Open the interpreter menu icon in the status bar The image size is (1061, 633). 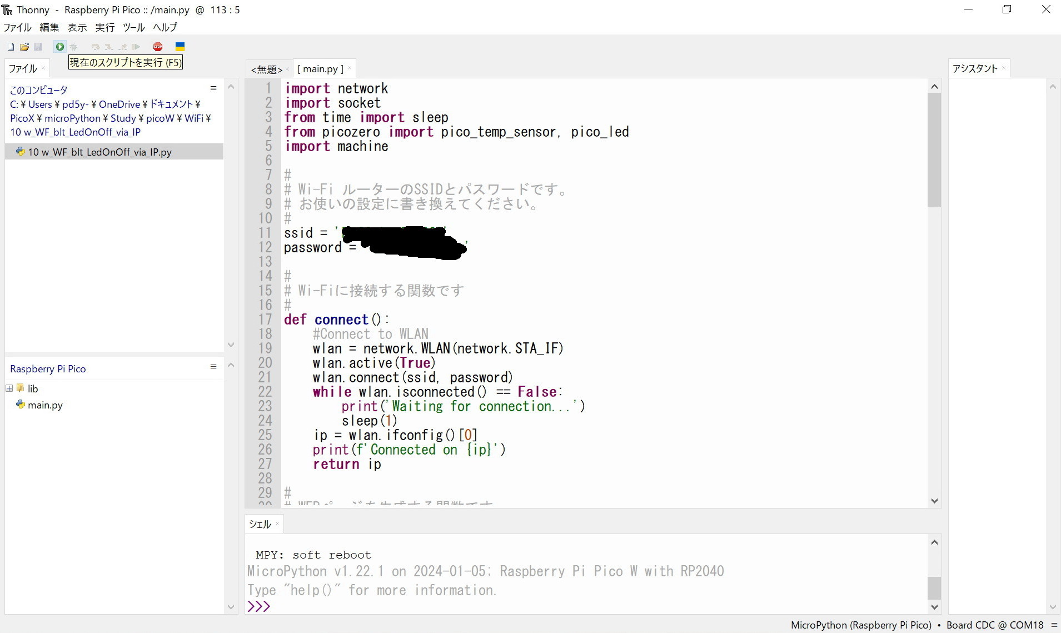pyautogui.click(x=1054, y=625)
